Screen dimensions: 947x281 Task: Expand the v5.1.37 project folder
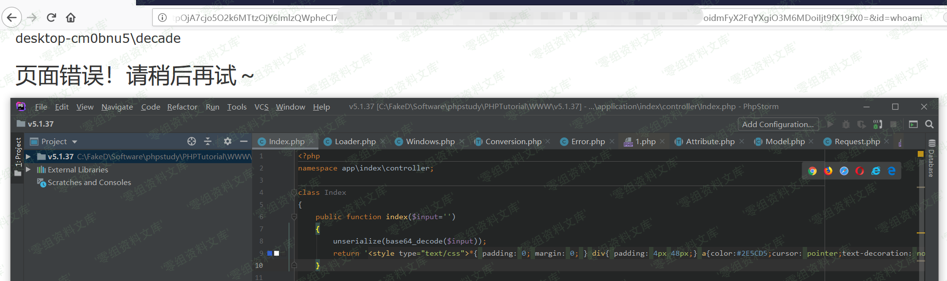coord(28,156)
